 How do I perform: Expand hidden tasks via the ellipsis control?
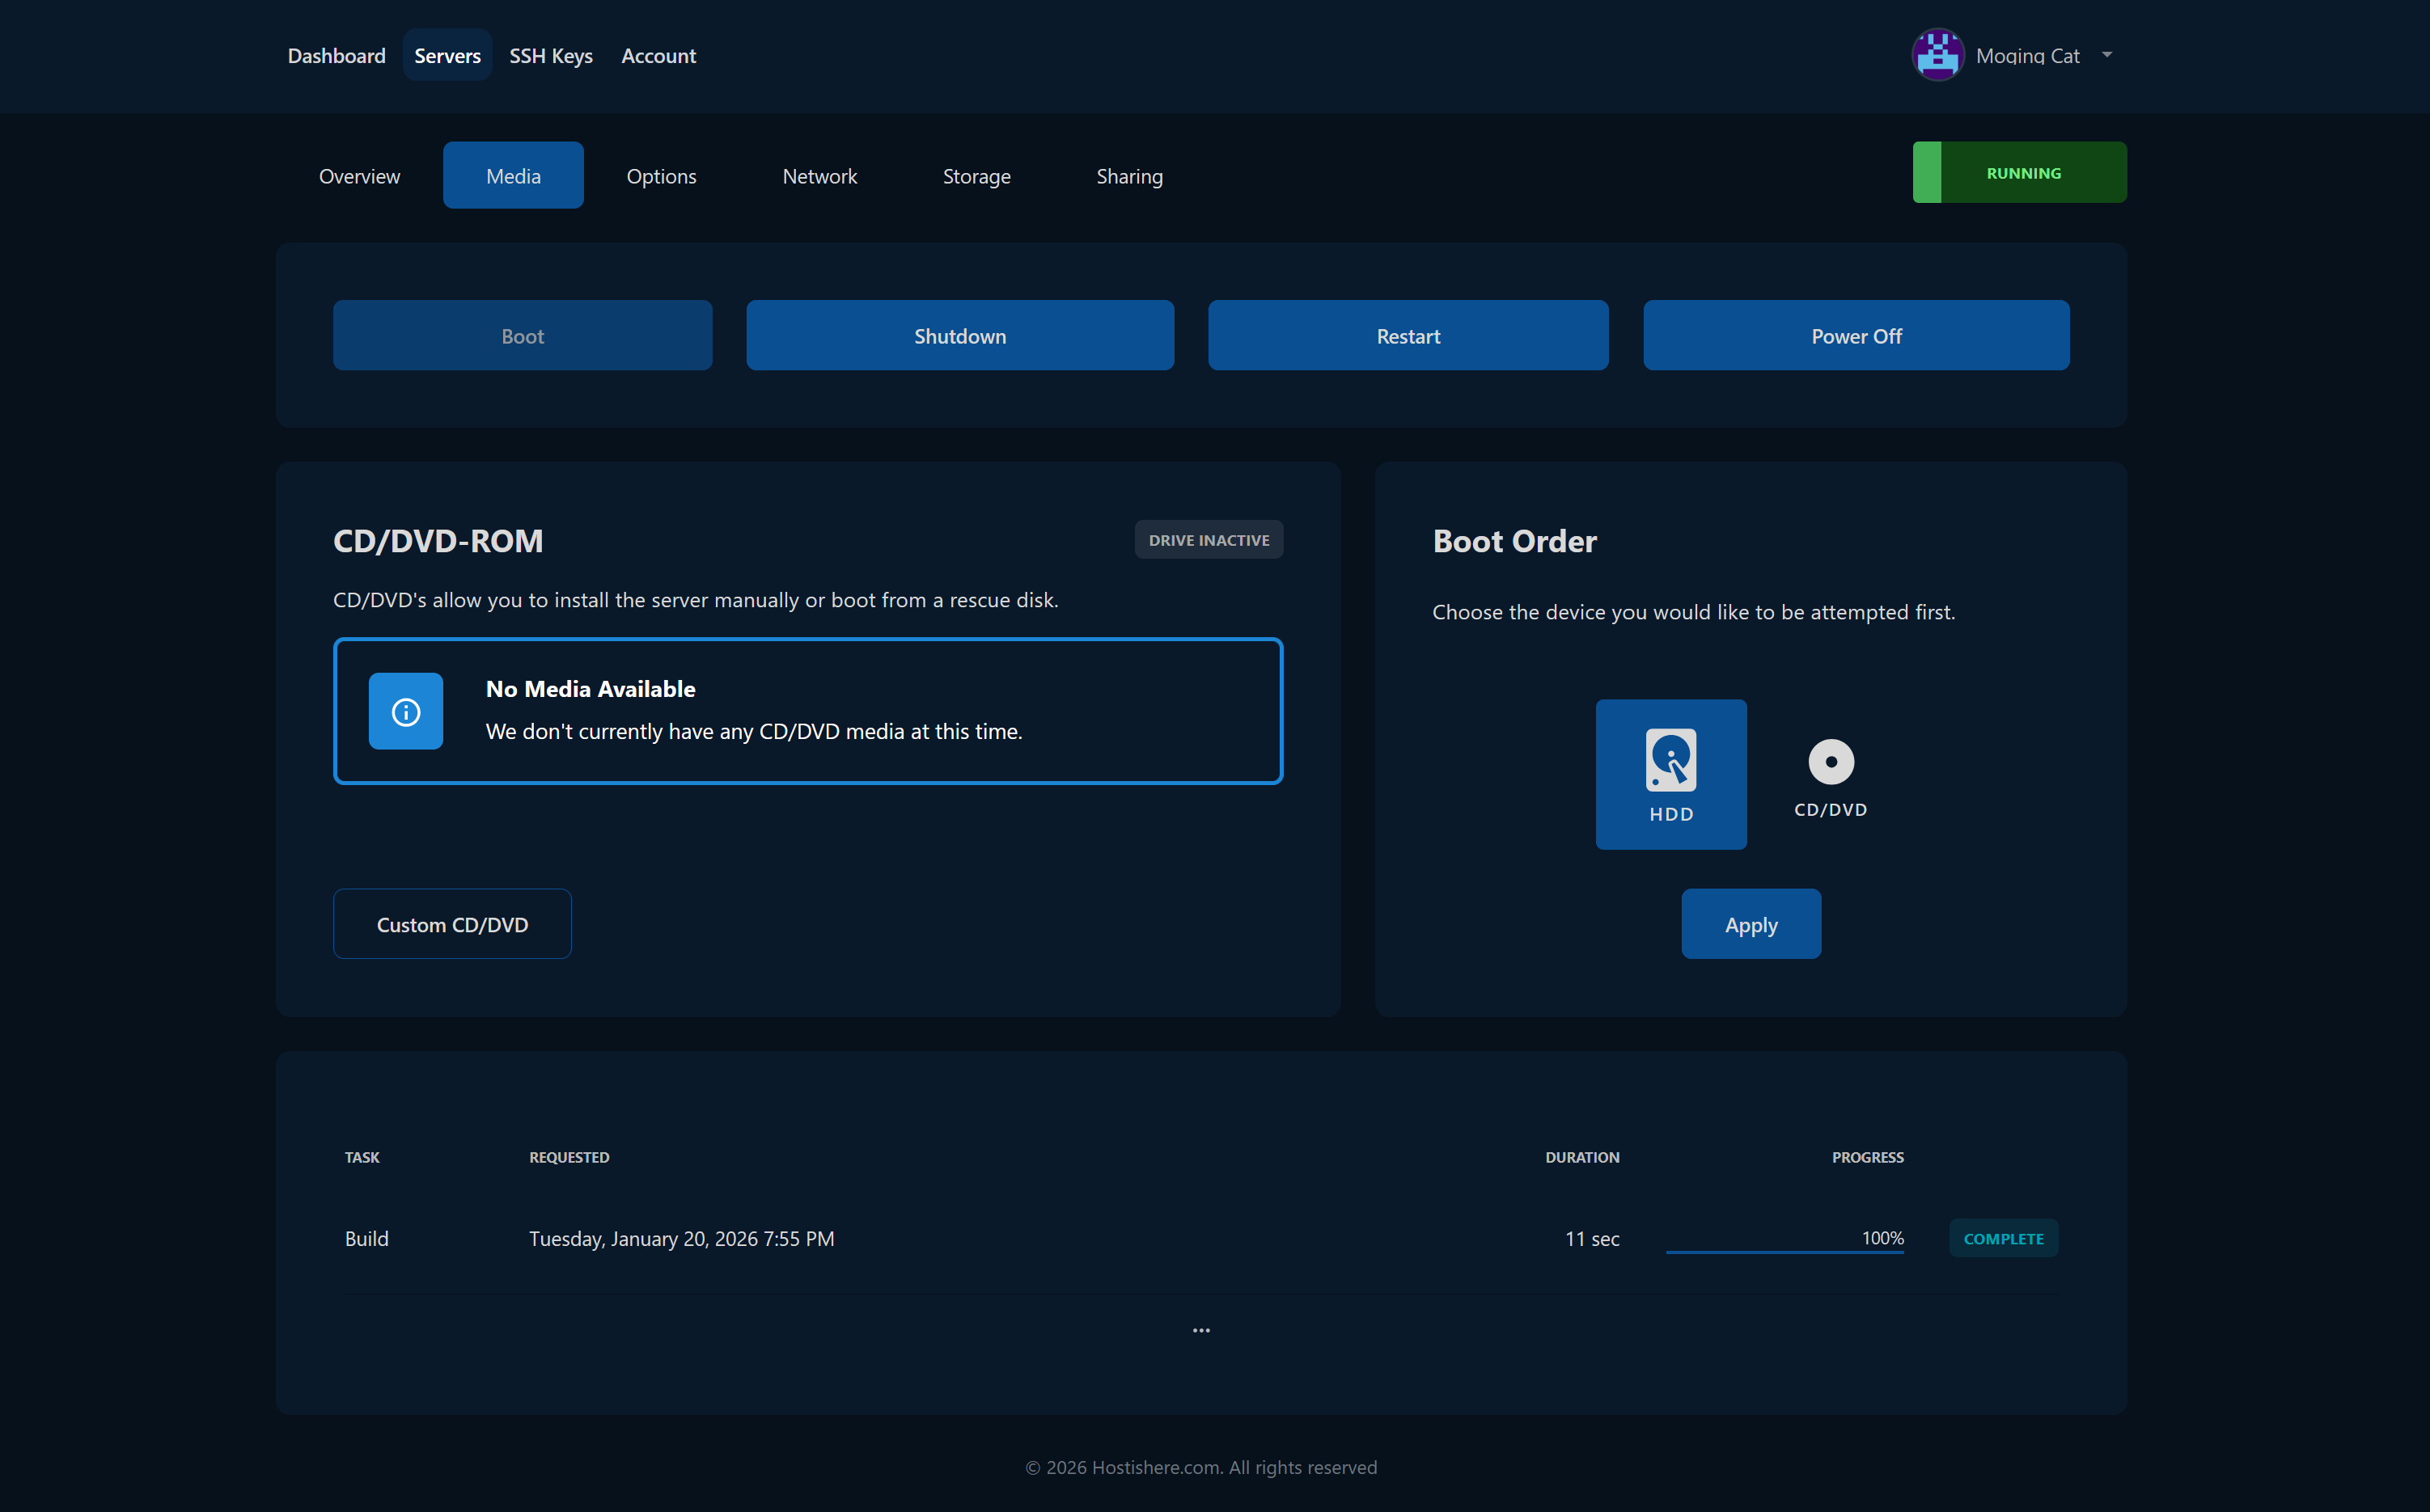tap(1200, 1329)
